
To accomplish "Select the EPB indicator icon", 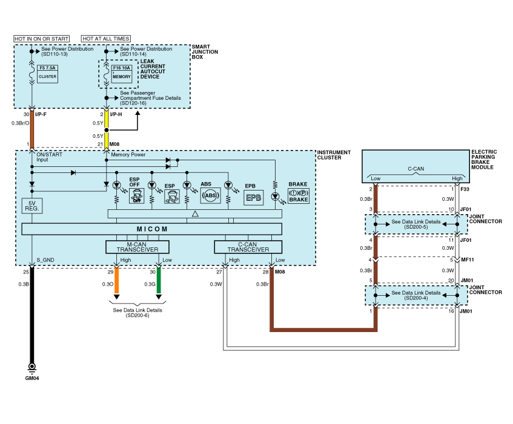I will click(x=252, y=197).
